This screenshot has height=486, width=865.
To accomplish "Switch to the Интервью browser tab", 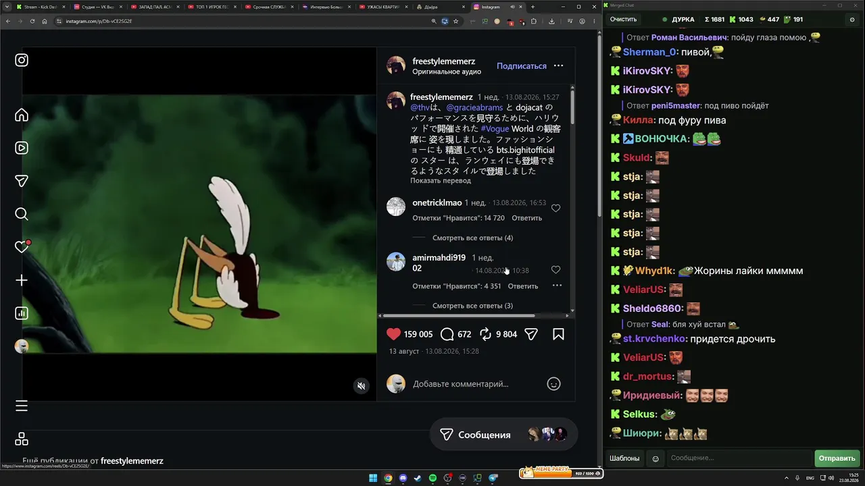I will tap(325, 7).
